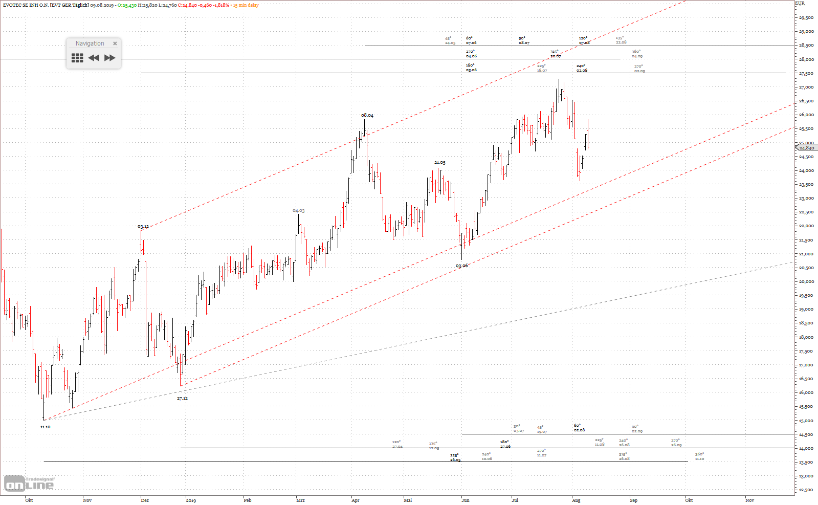This screenshot has width=818, height=505.
Task: Click the '04.03' high label on the chart
Action: [x=299, y=211]
